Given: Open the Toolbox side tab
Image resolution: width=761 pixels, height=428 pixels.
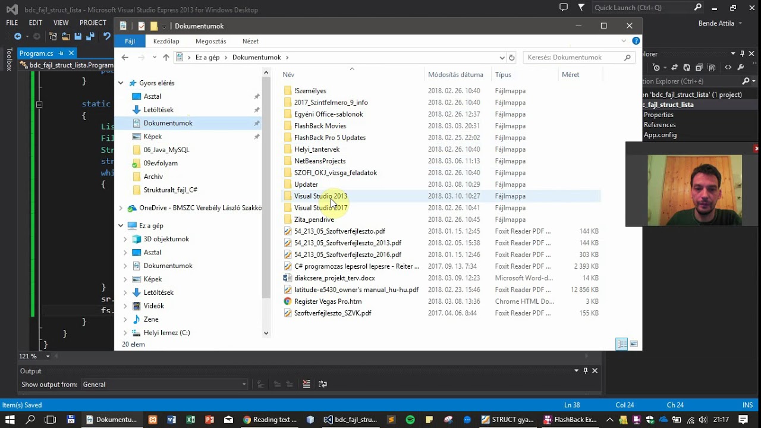Looking at the screenshot, I should [9, 59].
